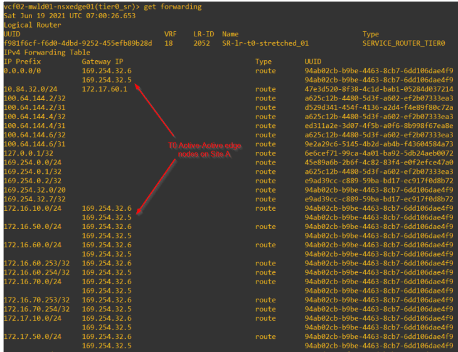Viewport: 458px width, 352px height.
Task: Select prefix 100.64.144.2/32
Action: [x=35, y=98]
